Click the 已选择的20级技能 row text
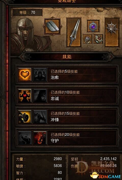The height and width of the screenshot is (180, 122). click(65, 135)
